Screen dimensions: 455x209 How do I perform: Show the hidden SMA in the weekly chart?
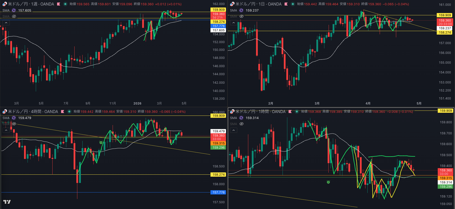pyautogui.click(x=14, y=16)
